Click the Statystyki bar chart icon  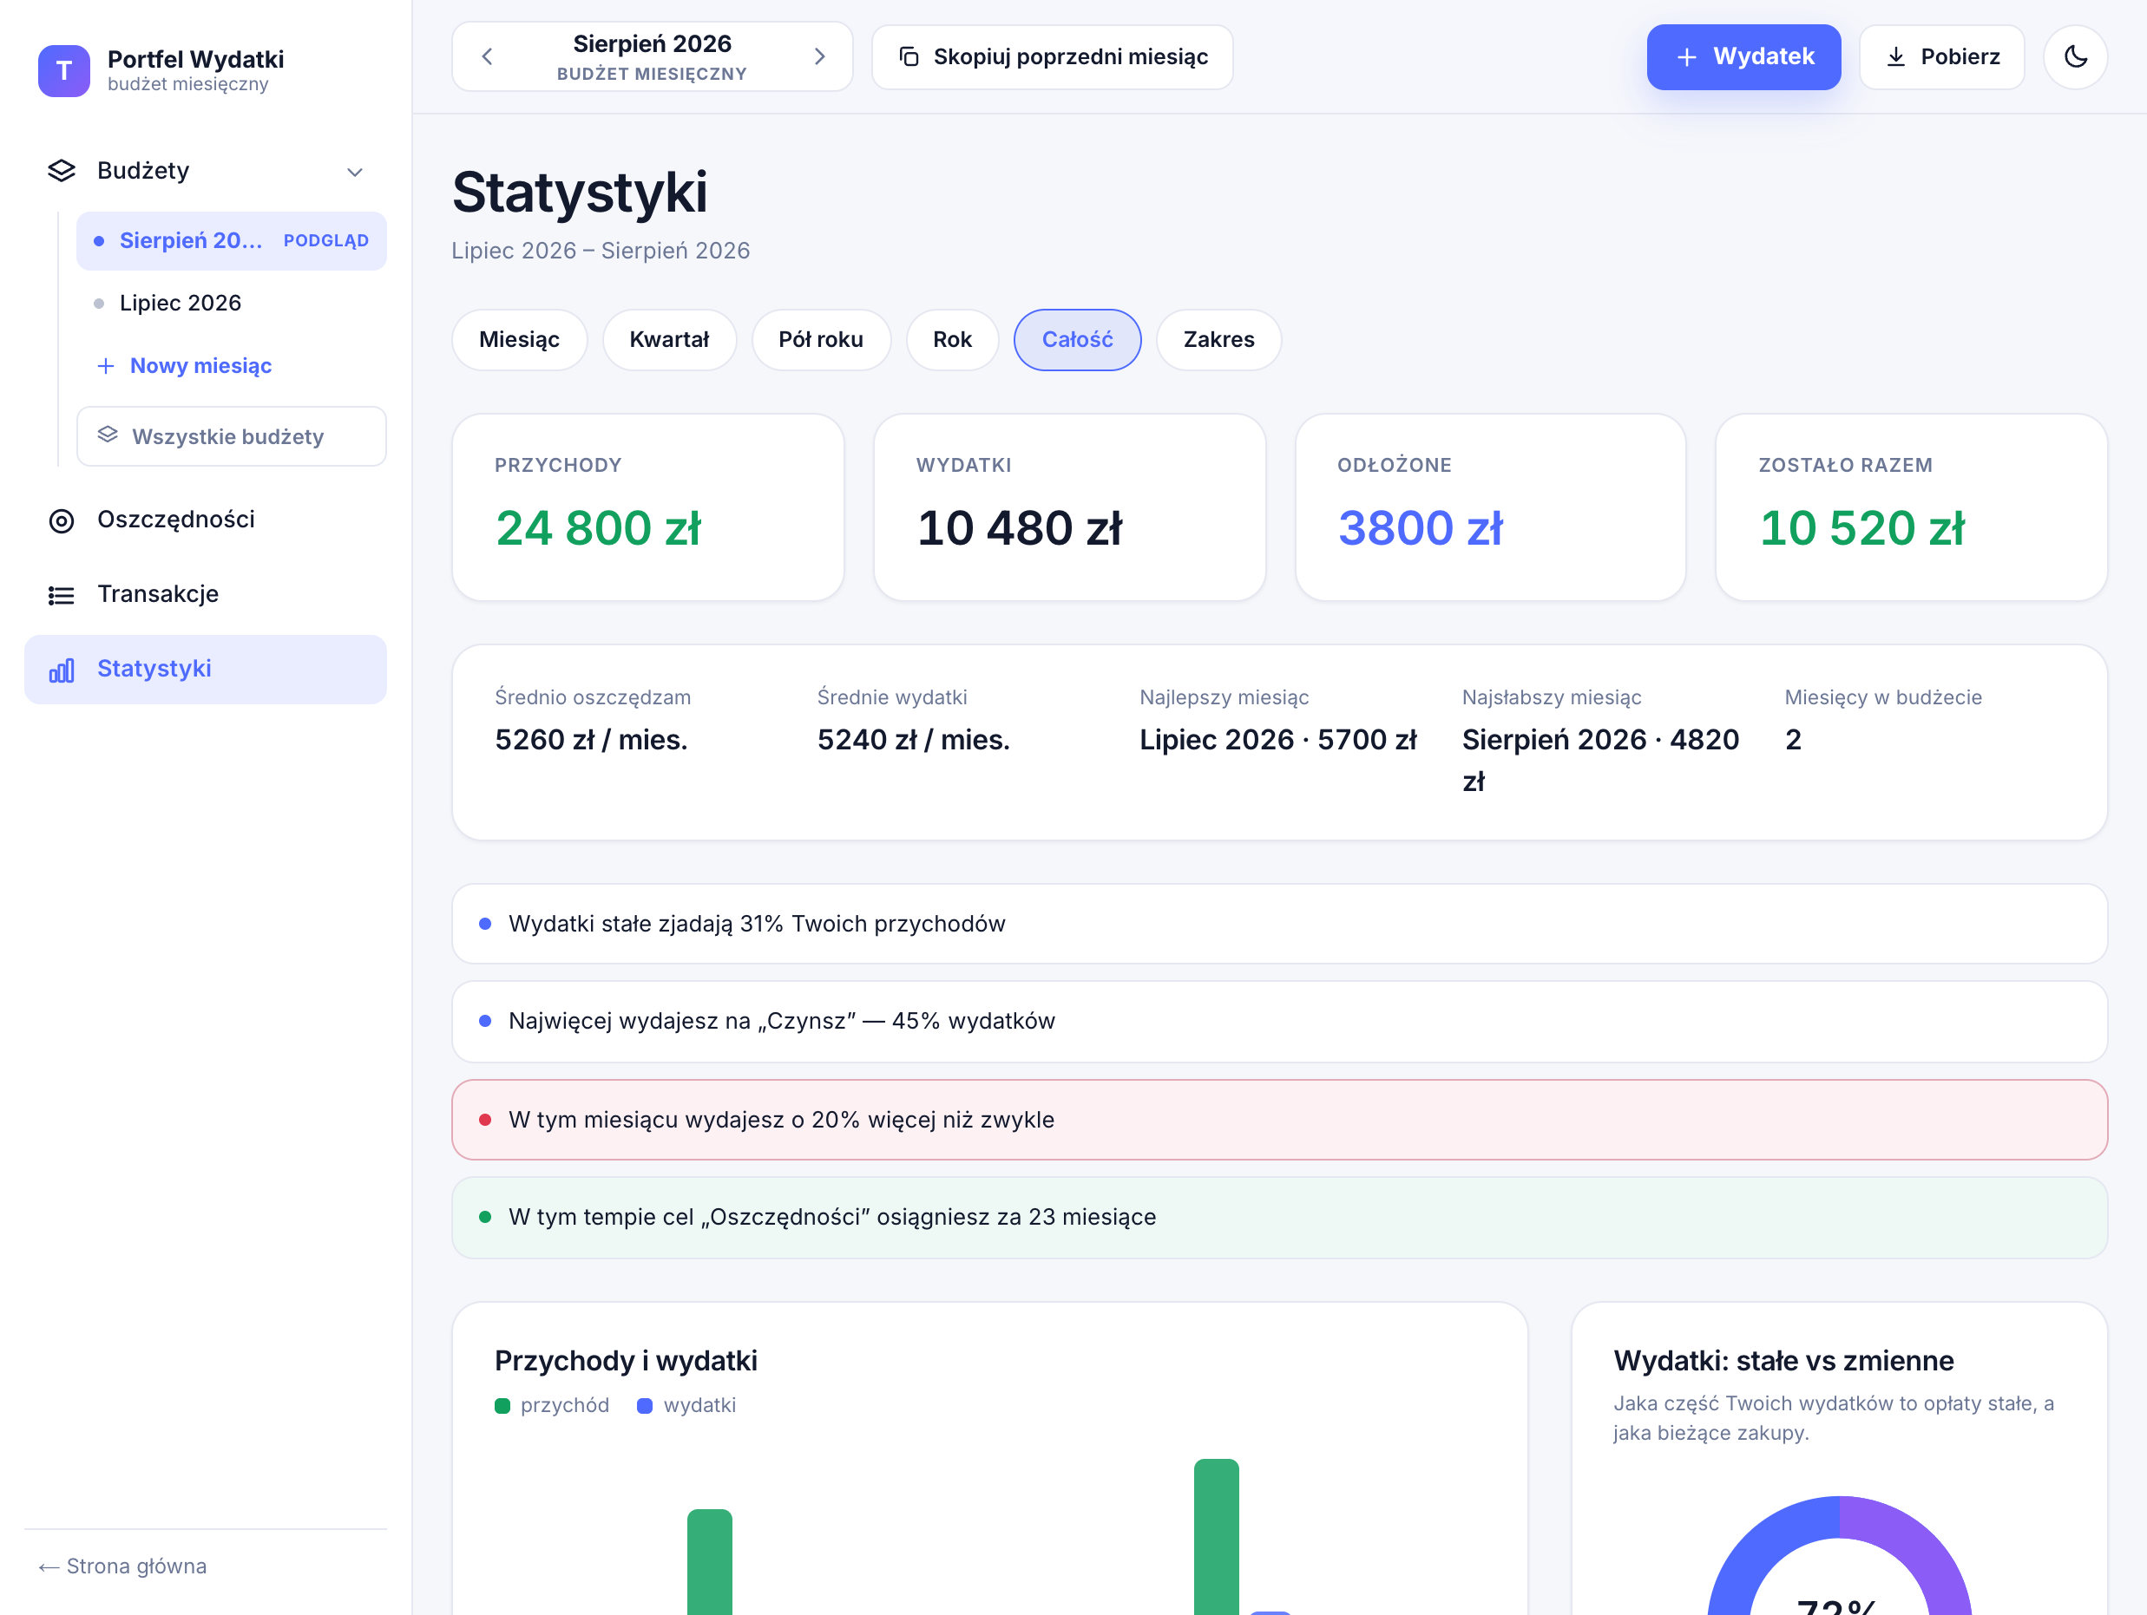coord(61,670)
